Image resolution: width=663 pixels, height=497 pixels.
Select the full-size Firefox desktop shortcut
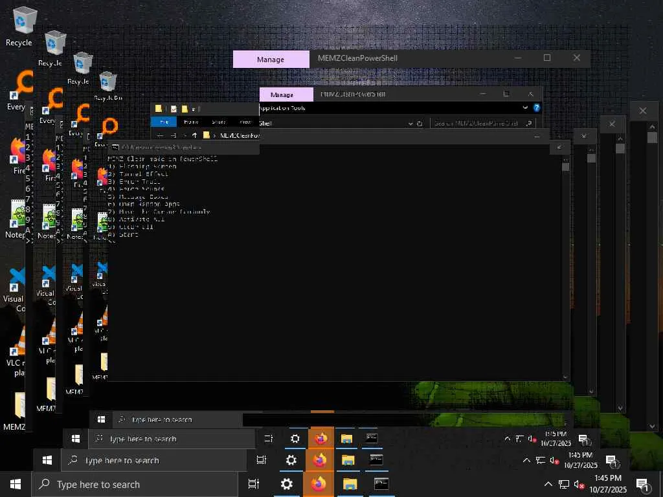click(x=17, y=155)
